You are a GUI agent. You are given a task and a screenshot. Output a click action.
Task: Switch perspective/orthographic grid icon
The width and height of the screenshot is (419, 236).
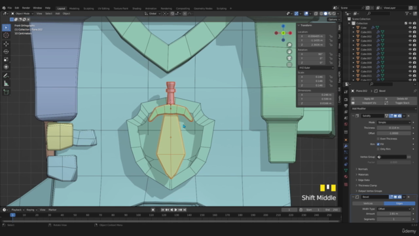pyautogui.click(x=289, y=64)
